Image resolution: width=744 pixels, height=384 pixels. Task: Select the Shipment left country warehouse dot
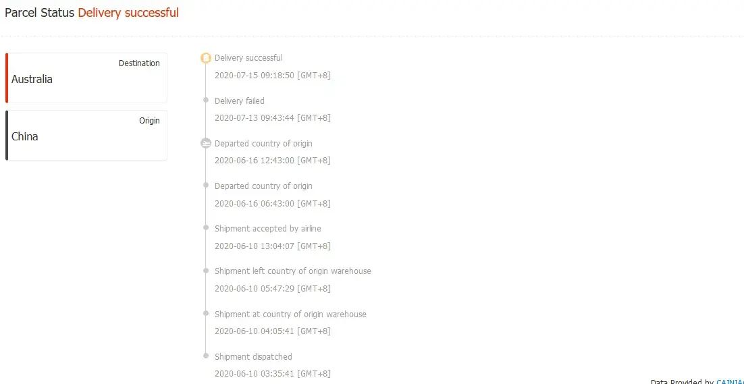click(x=206, y=271)
